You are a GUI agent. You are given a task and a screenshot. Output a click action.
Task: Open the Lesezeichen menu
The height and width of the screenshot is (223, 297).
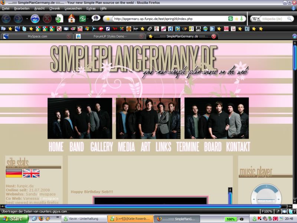(73, 9)
